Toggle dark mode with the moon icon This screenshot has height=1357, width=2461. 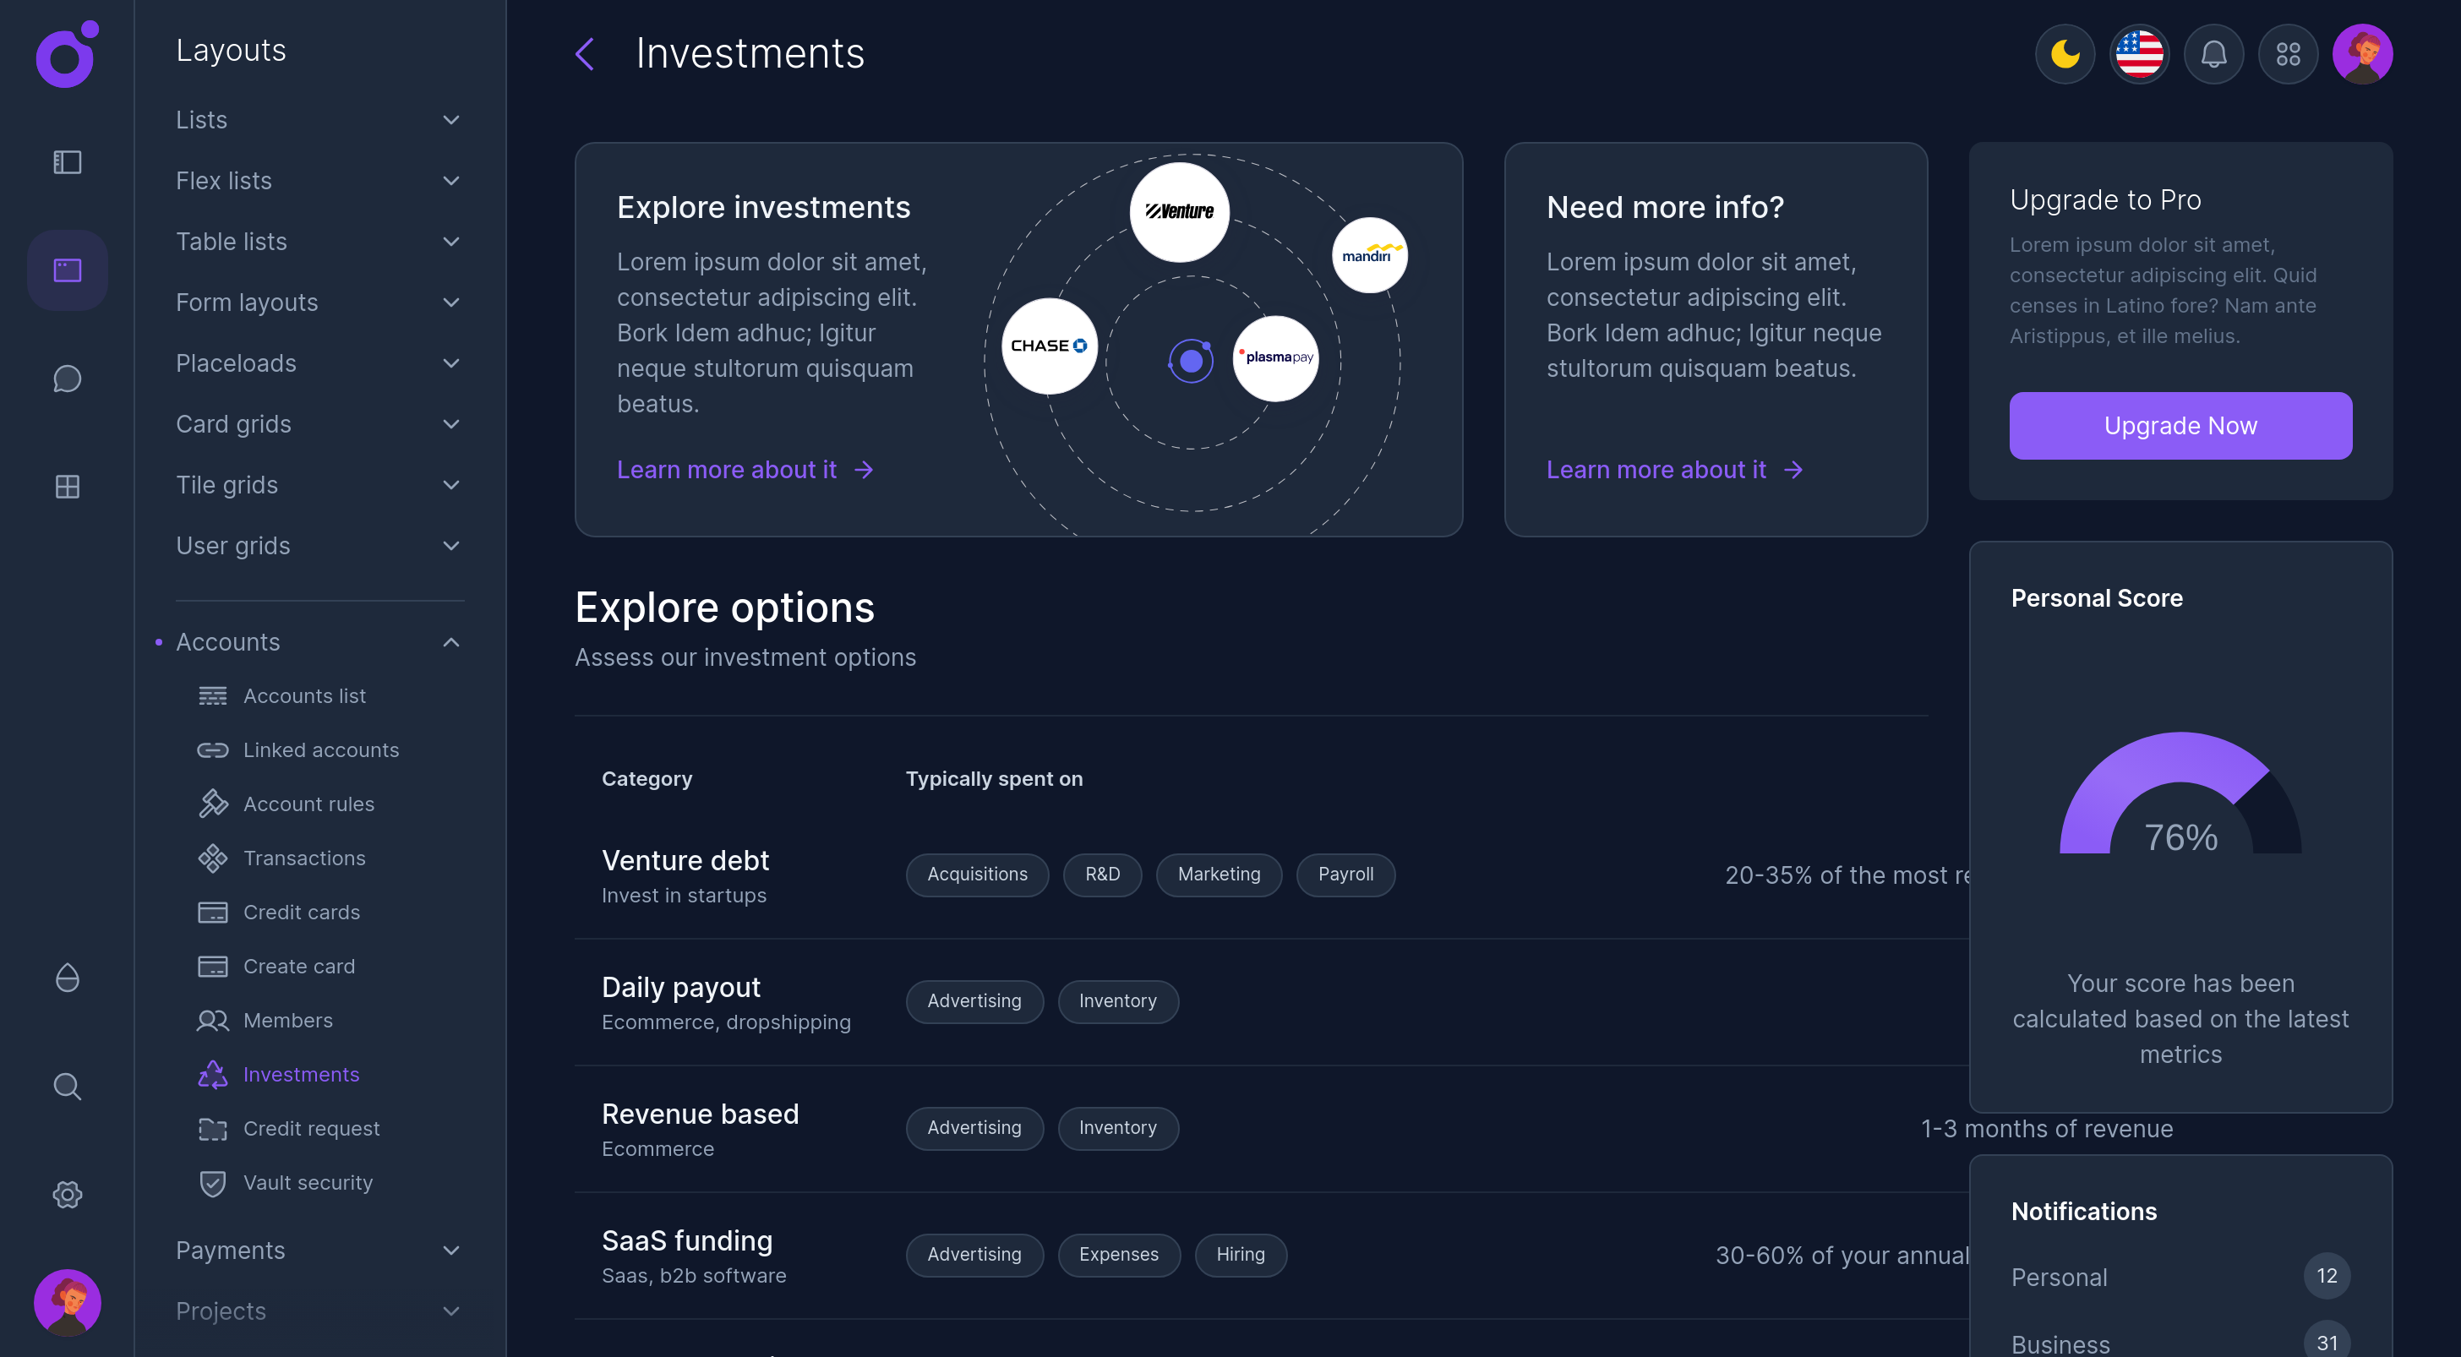pyautogui.click(x=2065, y=54)
